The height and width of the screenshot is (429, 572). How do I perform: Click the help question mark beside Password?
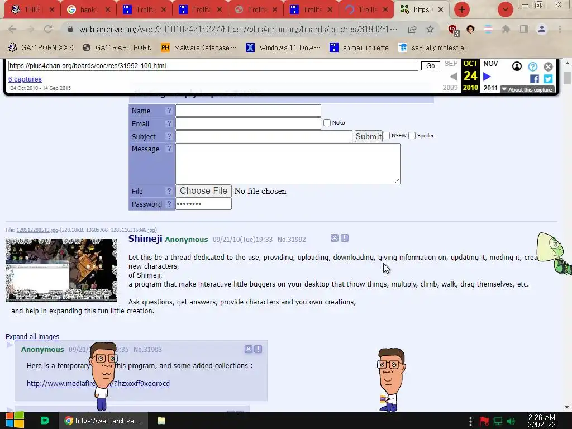pos(169,204)
